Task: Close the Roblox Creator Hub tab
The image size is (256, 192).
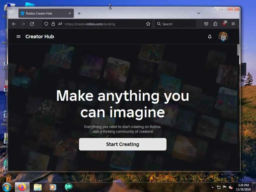Action: point(70,13)
